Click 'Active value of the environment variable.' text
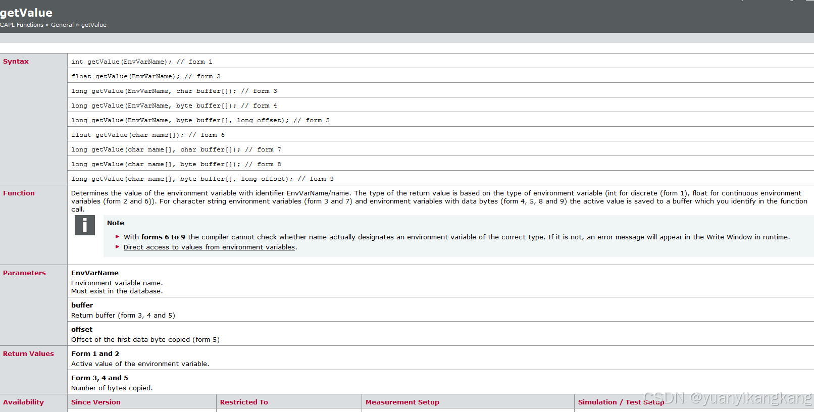The width and height of the screenshot is (814, 412). click(140, 364)
